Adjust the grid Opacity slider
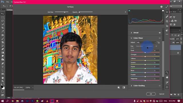 pos(86,12)
